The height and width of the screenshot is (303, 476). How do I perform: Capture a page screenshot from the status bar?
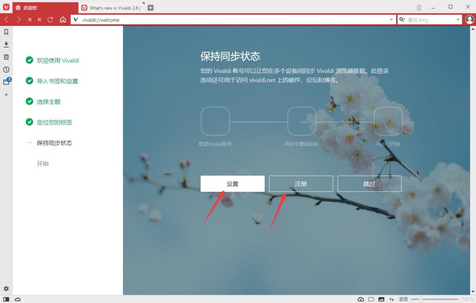361,299
